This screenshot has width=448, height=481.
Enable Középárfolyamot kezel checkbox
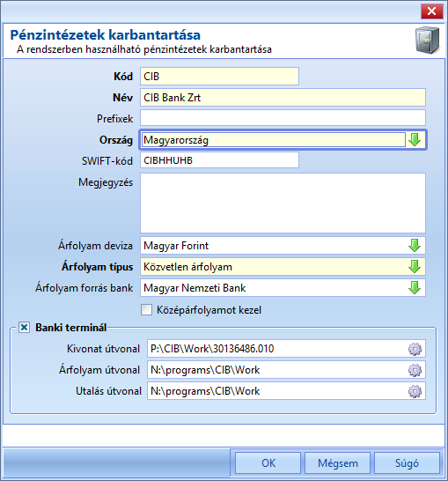(x=146, y=310)
